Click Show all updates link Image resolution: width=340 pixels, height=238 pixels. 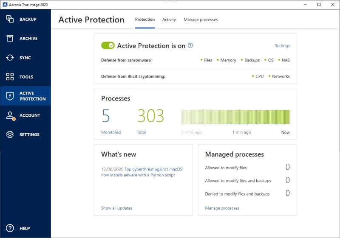[x=116, y=208]
